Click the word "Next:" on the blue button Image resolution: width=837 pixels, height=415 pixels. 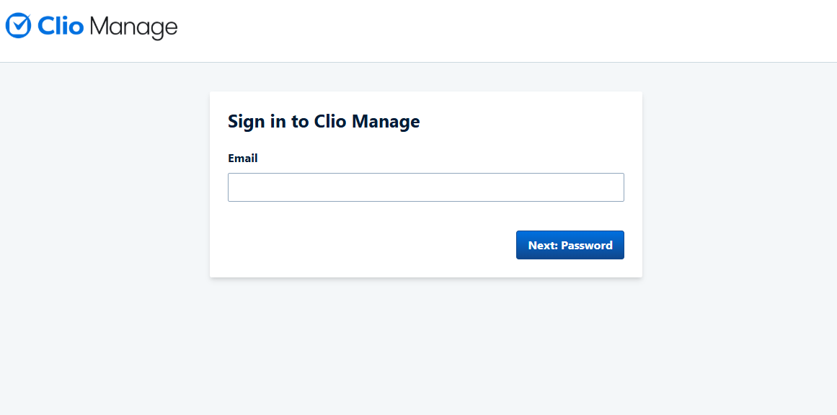(543, 245)
